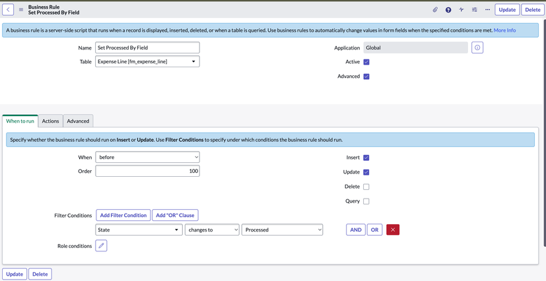Viewport: 546px width, 281px height.
Task: Enable the Query checkbox
Action: pyautogui.click(x=366, y=201)
